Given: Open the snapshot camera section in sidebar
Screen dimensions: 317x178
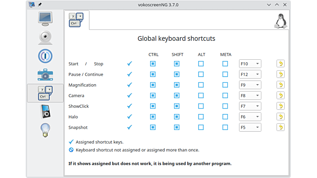Looking at the screenshot, I should point(45,74).
